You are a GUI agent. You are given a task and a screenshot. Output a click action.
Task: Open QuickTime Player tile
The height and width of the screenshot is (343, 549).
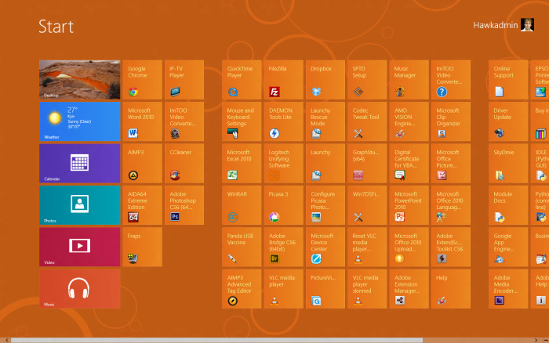coord(242,80)
